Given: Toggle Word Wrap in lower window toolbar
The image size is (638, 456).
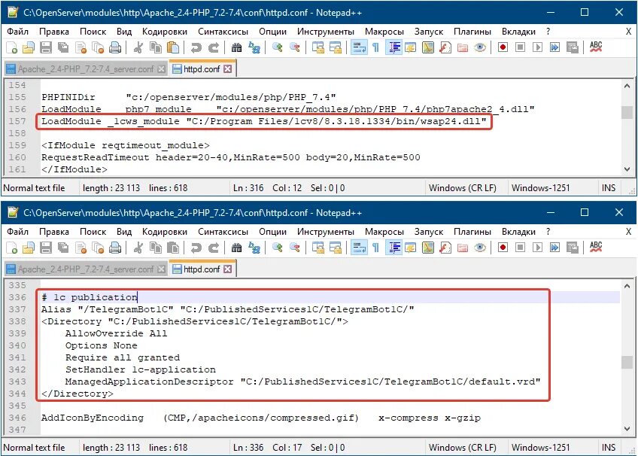Looking at the screenshot, I should [359, 248].
